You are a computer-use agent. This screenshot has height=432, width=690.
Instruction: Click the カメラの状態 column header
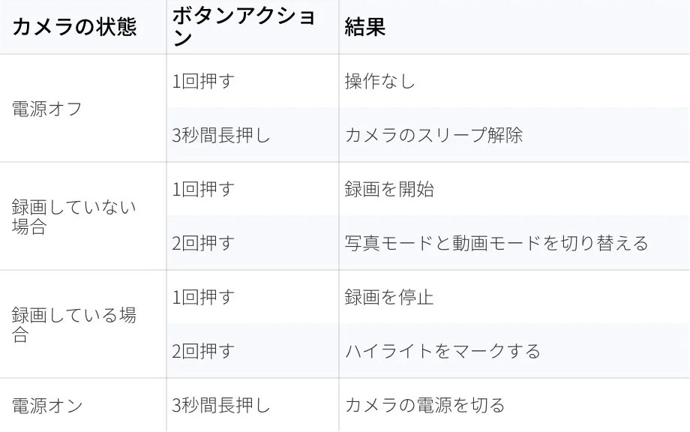tap(74, 27)
